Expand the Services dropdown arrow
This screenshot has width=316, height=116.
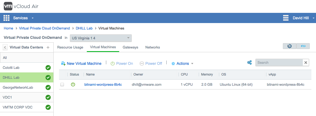(x=33, y=18)
